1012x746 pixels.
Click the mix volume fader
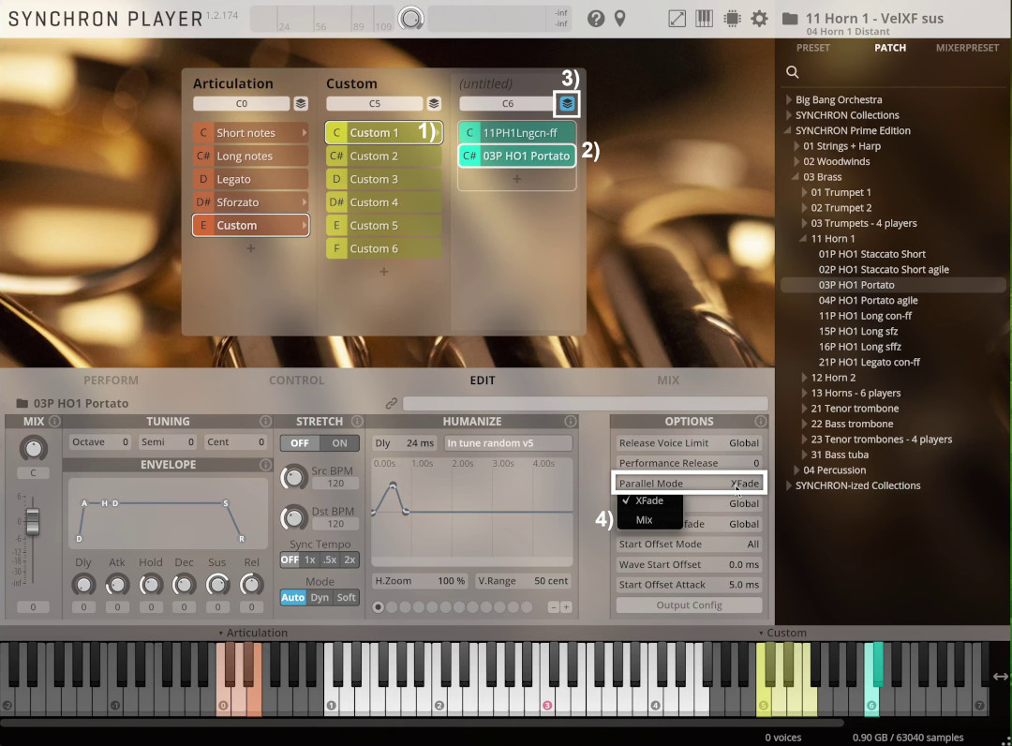pos(32,521)
